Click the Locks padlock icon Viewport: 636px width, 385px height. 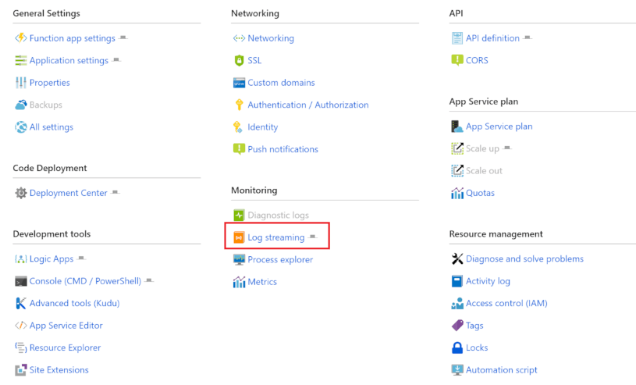tap(457, 348)
